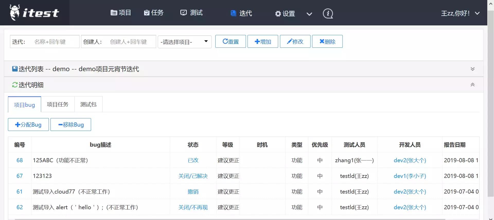Click the 类型 column header
Image resolution: width=494 pixels, height=220 pixels.
tap(297, 145)
